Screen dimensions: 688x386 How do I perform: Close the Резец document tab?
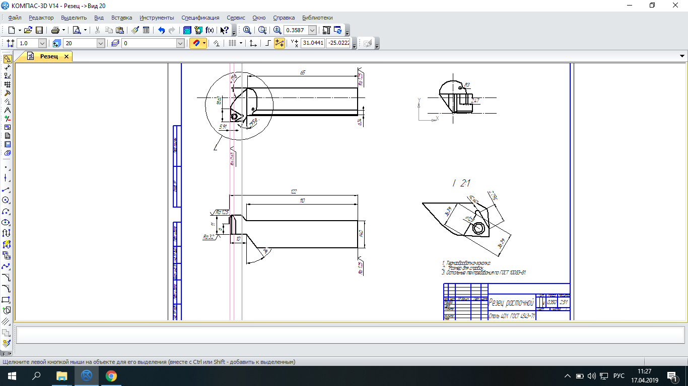click(66, 56)
